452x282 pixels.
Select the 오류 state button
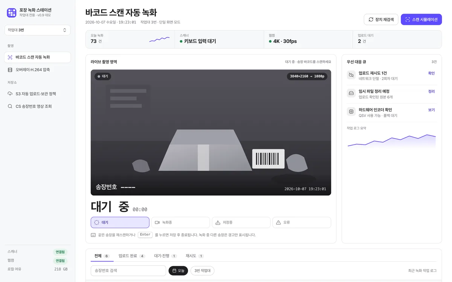[x=302, y=223]
